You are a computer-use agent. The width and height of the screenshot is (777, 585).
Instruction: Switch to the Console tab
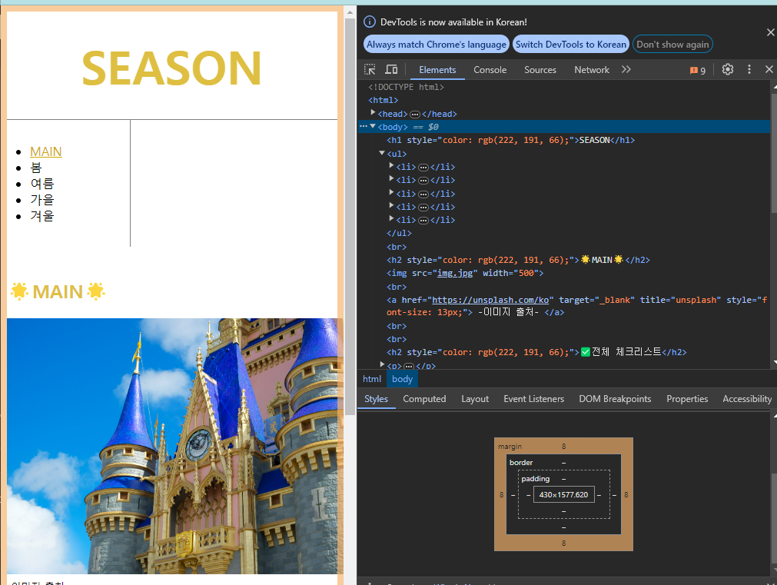pos(490,70)
